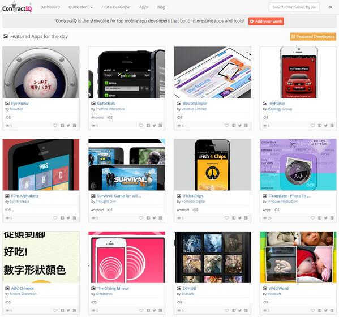Open the ABC Chinese title link

click(22, 289)
